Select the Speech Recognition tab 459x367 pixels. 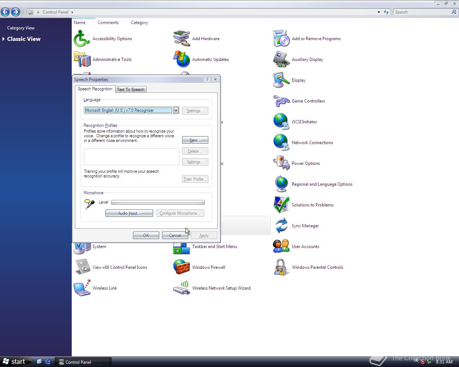(95, 89)
